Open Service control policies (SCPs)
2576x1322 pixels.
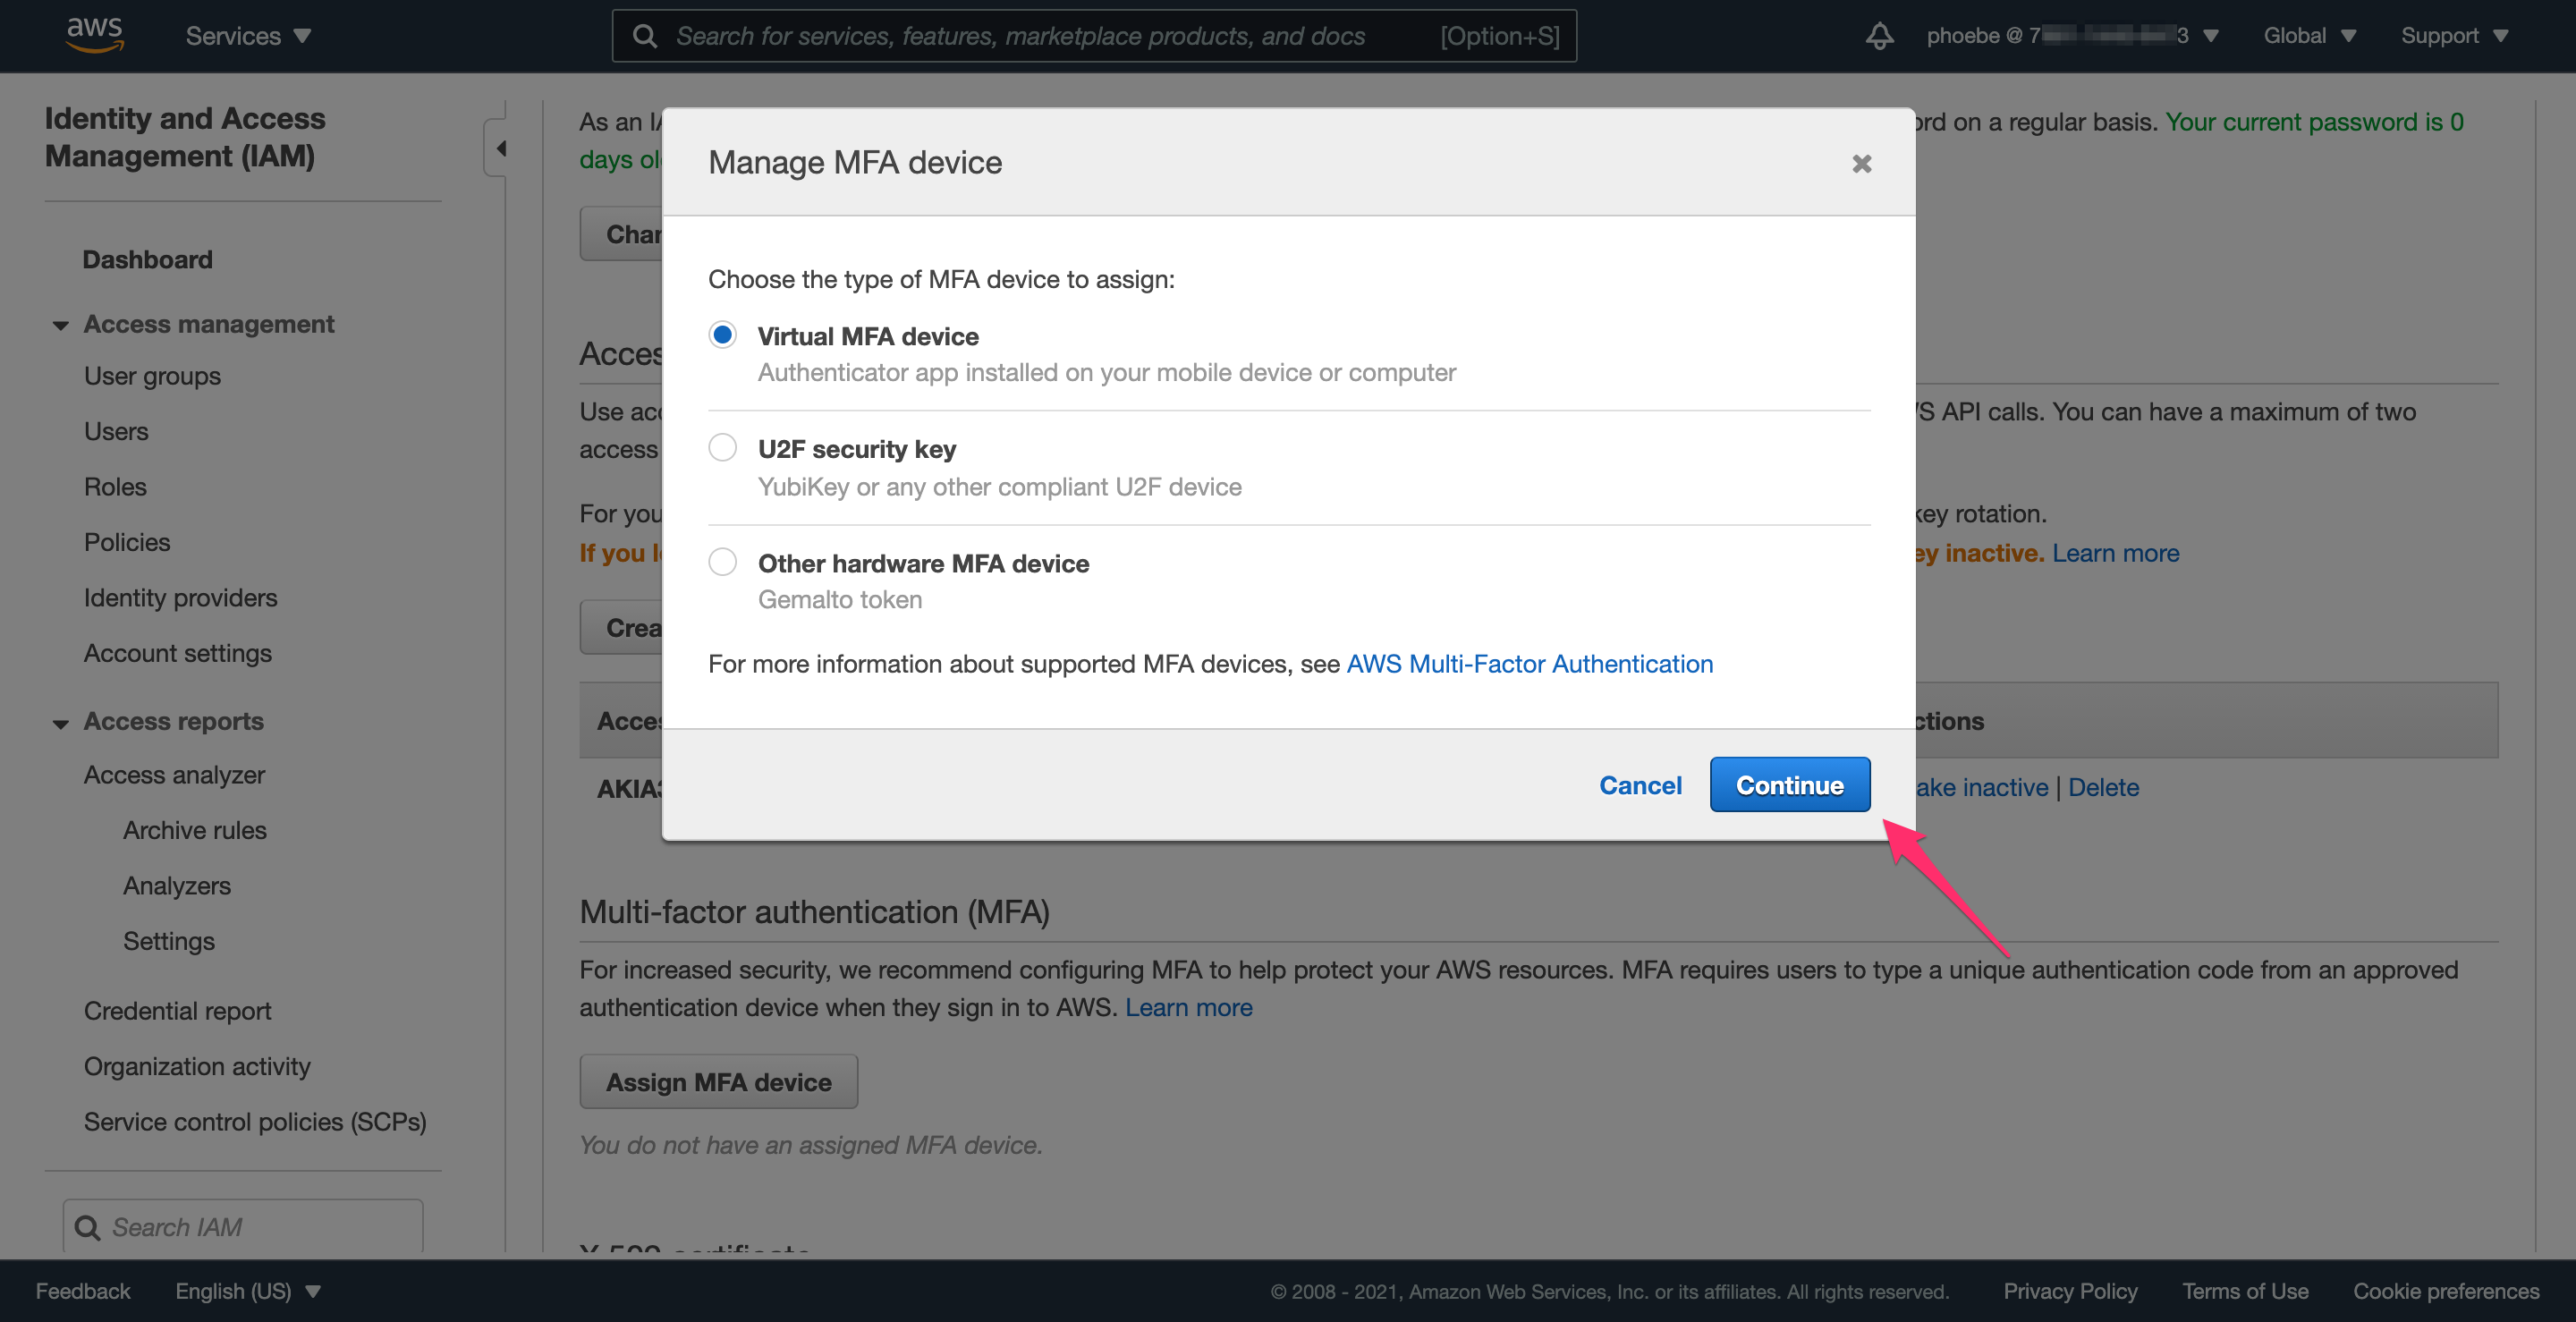coord(255,1122)
